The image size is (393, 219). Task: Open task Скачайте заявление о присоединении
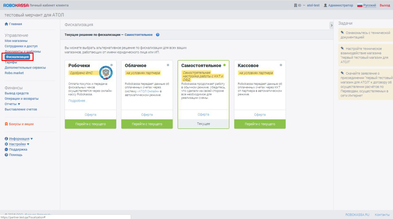[366, 84]
